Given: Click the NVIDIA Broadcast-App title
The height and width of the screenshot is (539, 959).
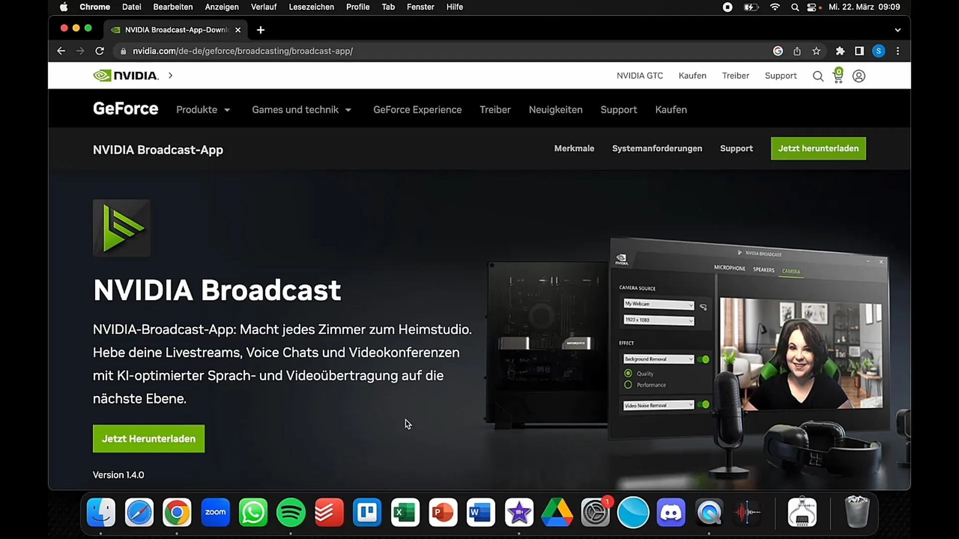Looking at the screenshot, I should click(x=158, y=150).
